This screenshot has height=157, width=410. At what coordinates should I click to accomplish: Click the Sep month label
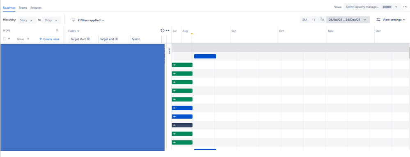pyautogui.click(x=234, y=31)
